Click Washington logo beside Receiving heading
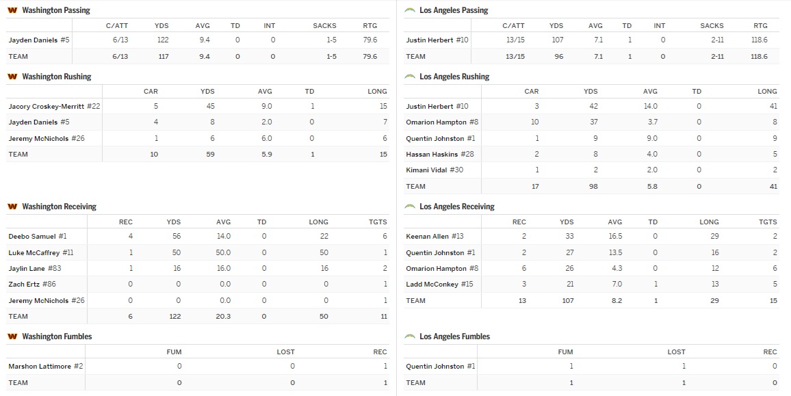Viewport: 791px width, 396px height. click(12, 207)
